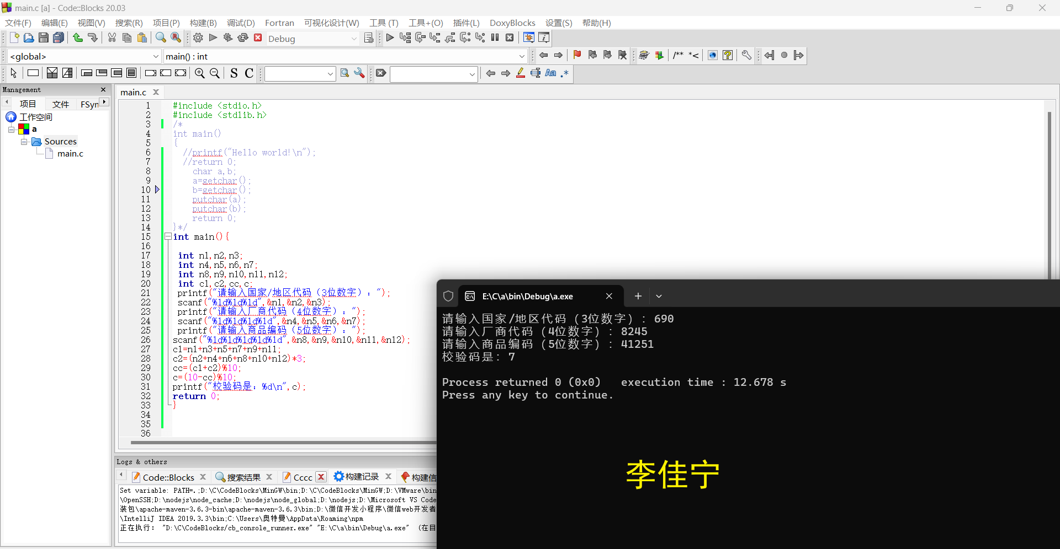
Task: Toggle bookmark red flag icon
Action: 577,55
